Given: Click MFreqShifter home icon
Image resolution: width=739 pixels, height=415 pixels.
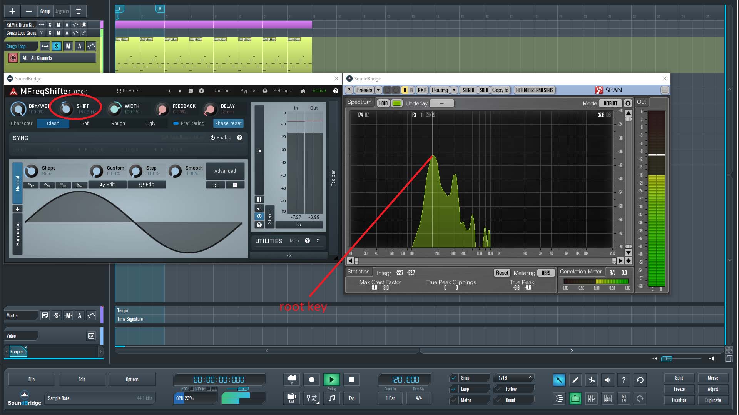Looking at the screenshot, I should tap(303, 91).
